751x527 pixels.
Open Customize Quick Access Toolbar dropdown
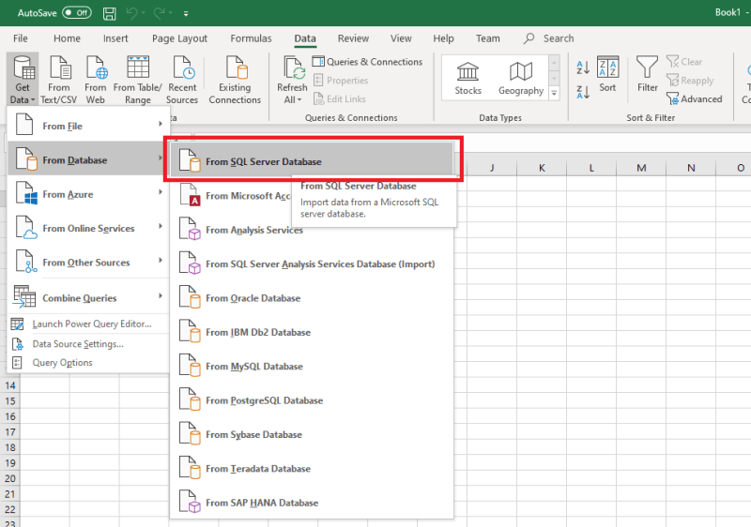[x=186, y=14]
